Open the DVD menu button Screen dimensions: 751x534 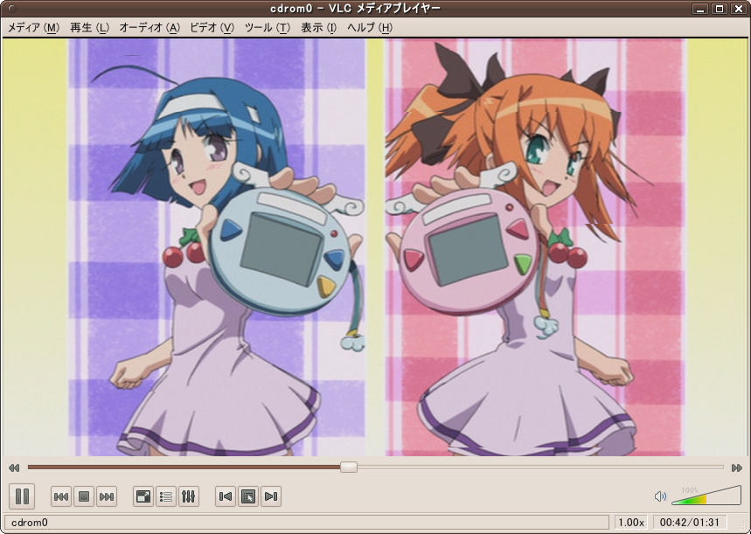pos(248,496)
